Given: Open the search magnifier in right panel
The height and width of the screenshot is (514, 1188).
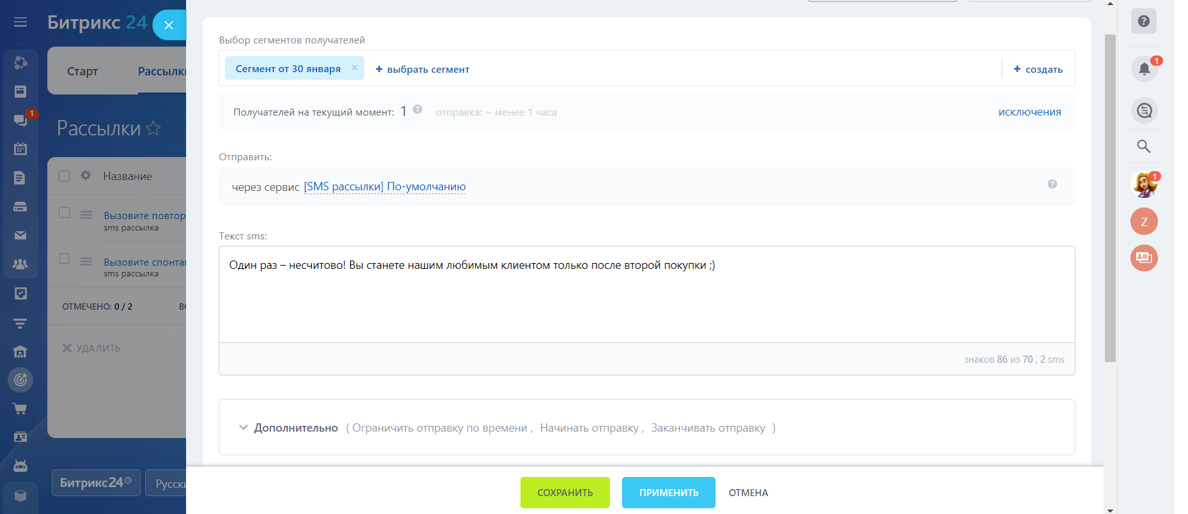Looking at the screenshot, I should [1144, 146].
